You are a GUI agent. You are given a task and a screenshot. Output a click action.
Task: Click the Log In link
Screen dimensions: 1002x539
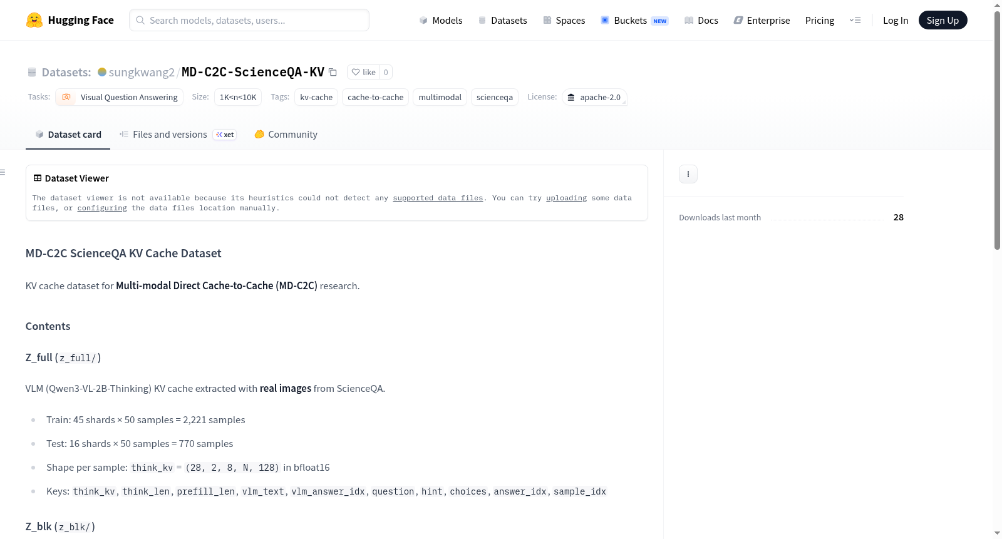point(896,20)
